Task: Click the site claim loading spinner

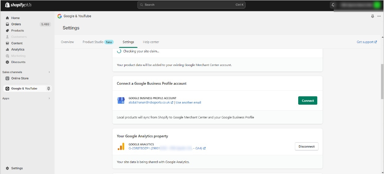Action: pos(119,51)
